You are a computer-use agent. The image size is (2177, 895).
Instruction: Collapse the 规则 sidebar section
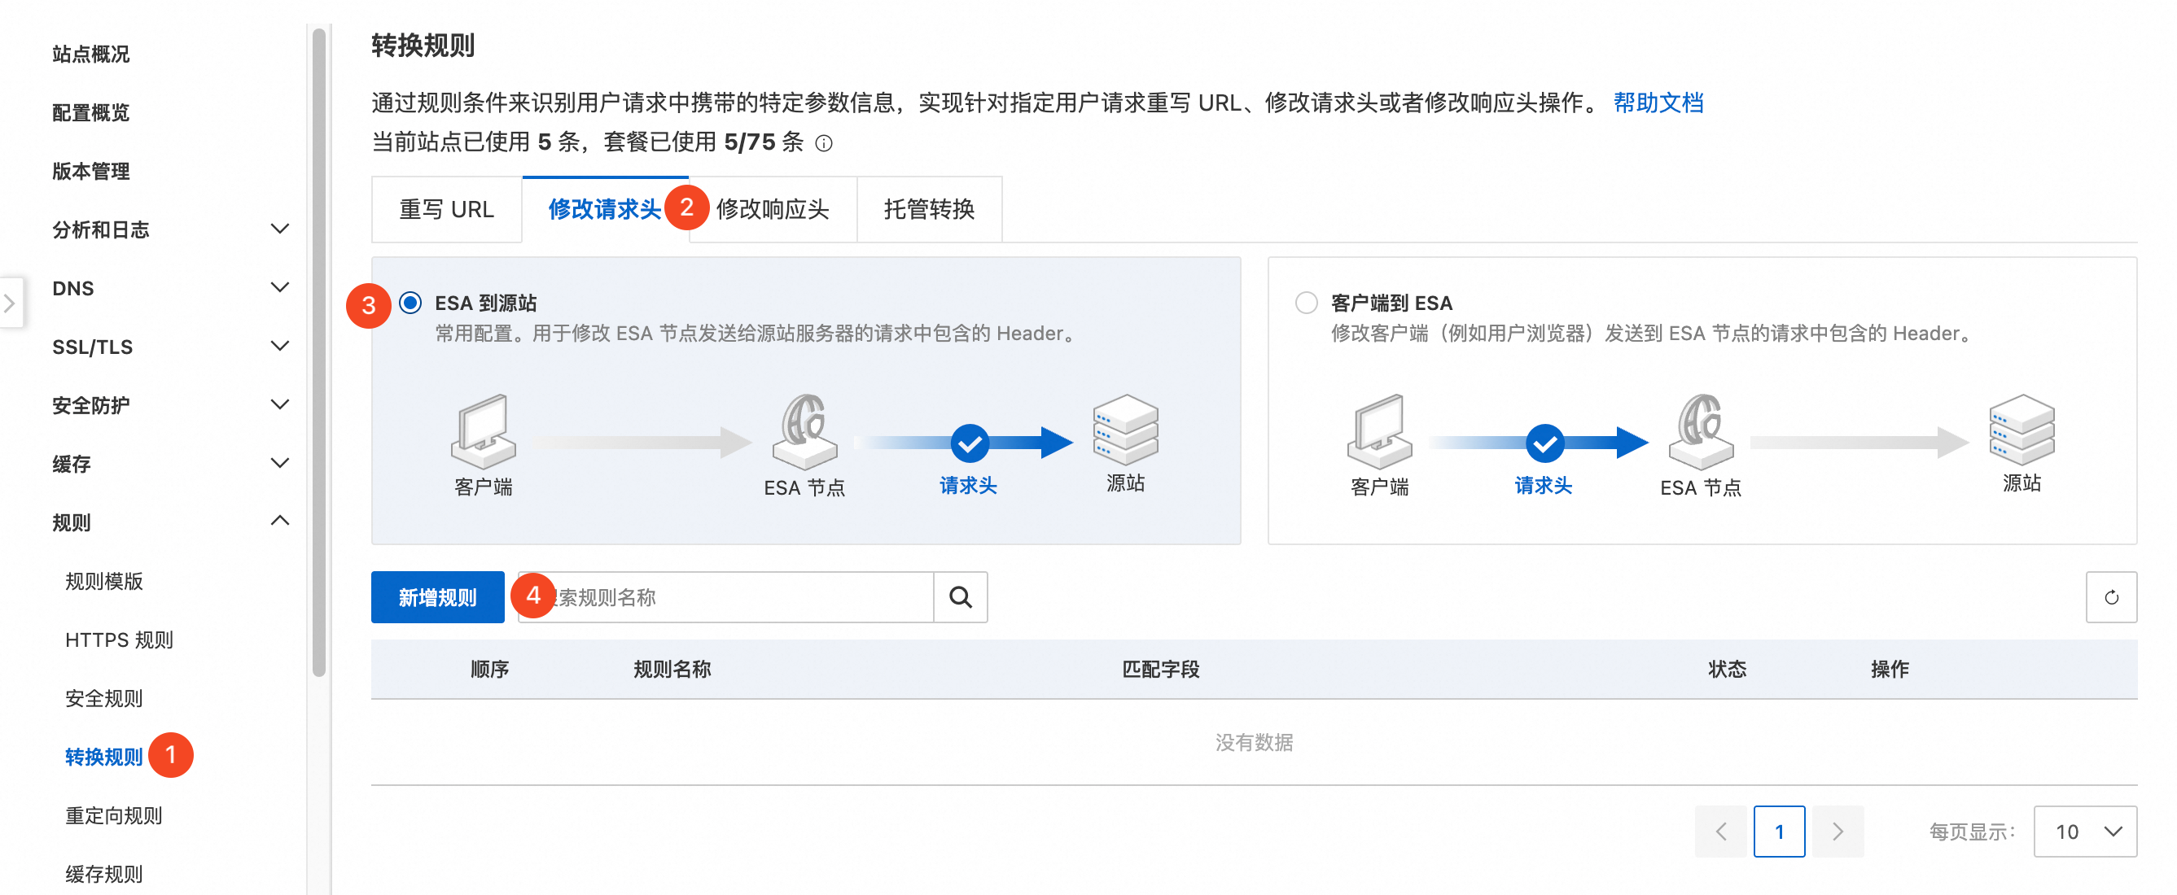coord(279,521)
